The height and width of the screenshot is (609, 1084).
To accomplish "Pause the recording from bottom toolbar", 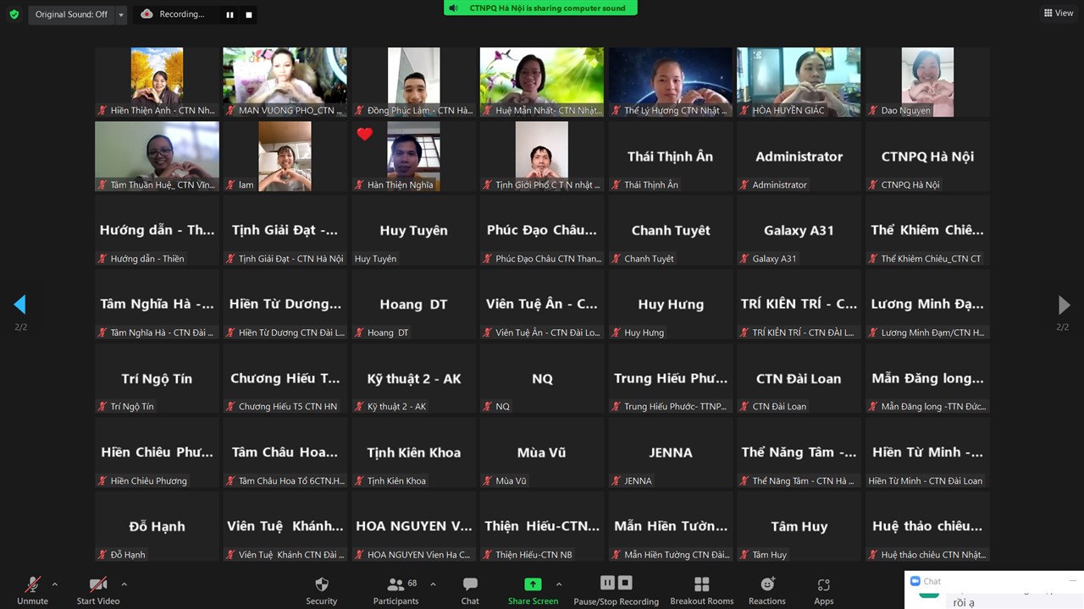I will [607, 583].
